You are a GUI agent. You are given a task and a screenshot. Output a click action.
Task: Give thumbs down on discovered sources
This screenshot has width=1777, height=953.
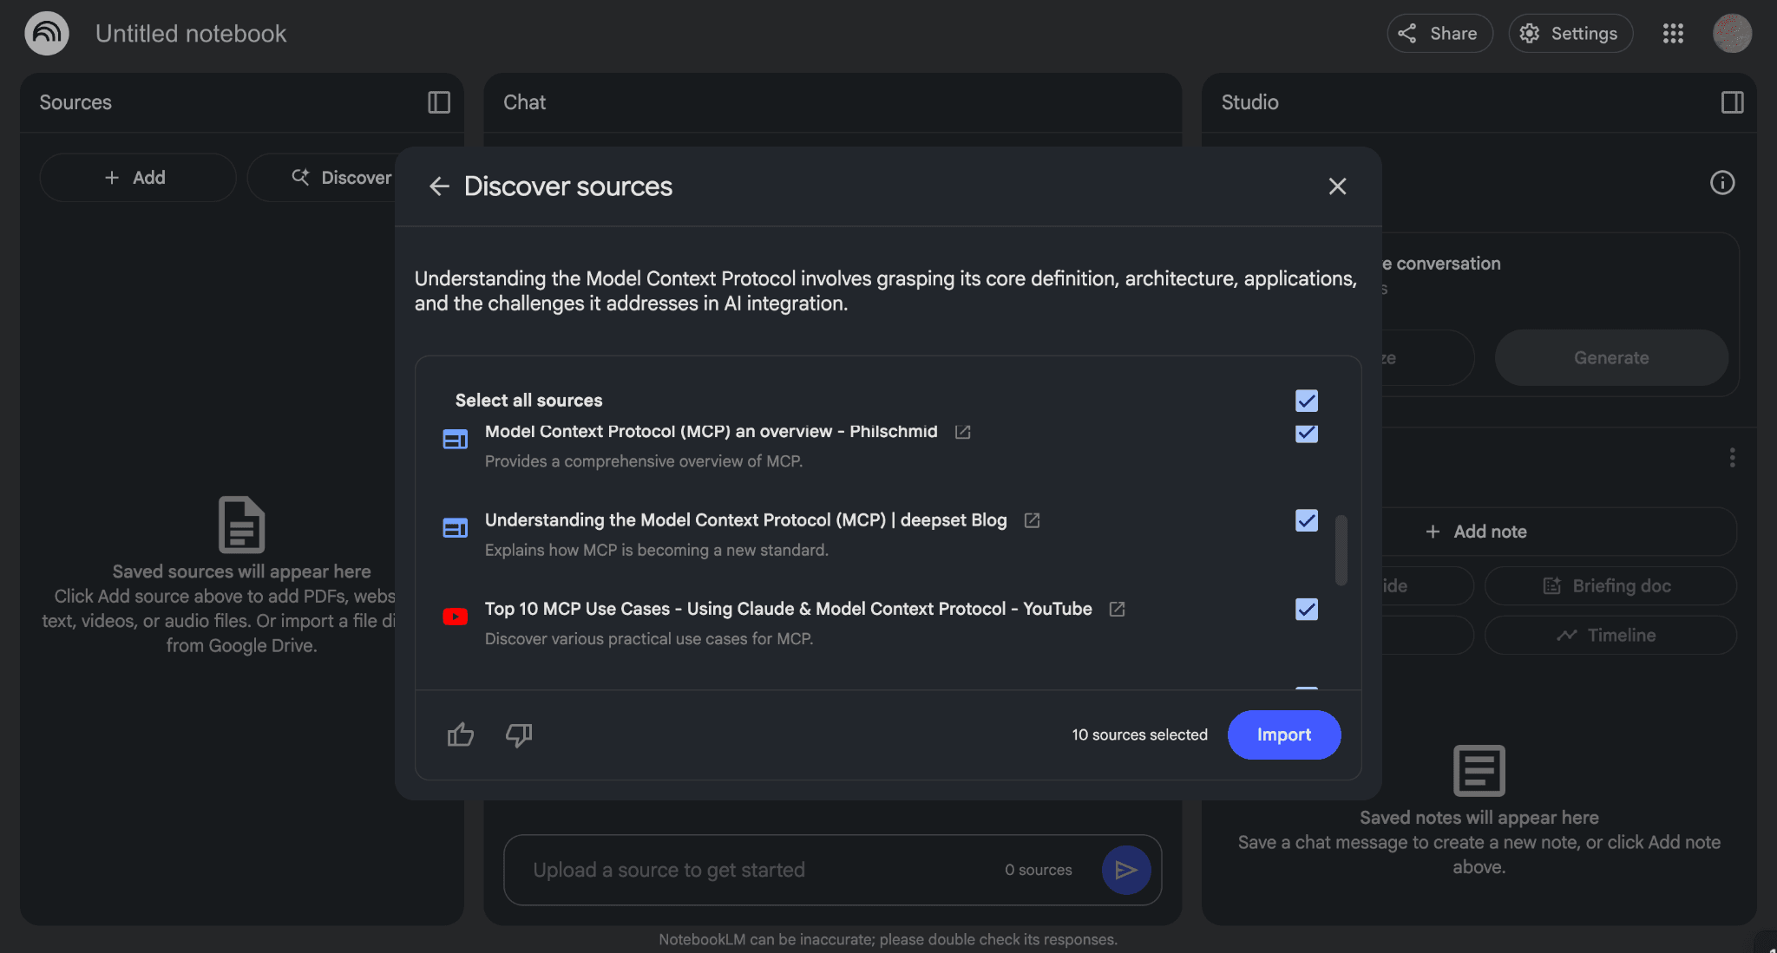pyautogui.click(x=518, y=734)
